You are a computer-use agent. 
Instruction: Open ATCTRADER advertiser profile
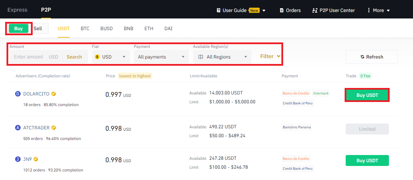coord(36,128)
